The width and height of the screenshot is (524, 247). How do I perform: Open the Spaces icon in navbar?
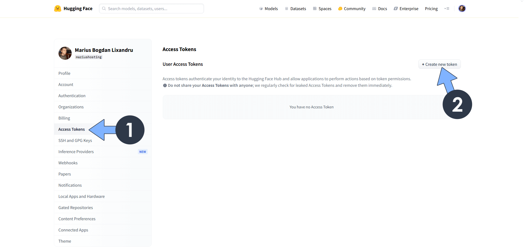pos(315,9)
